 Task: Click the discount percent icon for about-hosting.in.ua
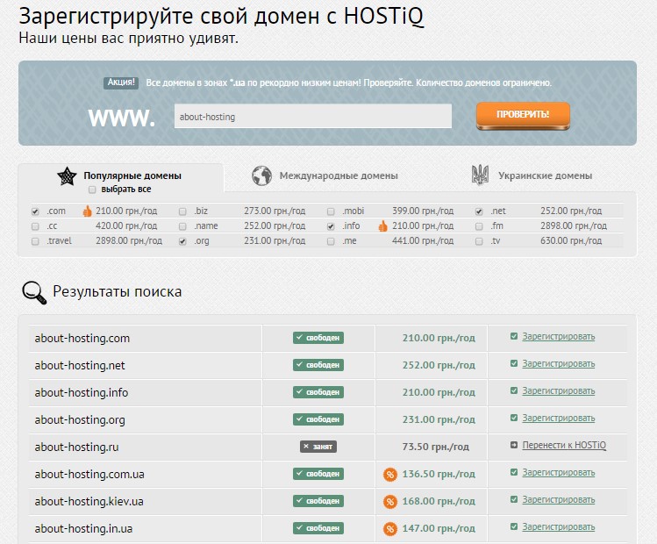(390, 529)
